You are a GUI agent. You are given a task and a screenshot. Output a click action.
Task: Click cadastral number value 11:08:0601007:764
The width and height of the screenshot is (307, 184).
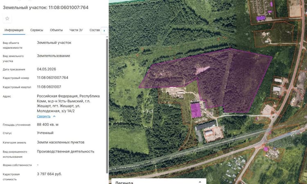52,77
